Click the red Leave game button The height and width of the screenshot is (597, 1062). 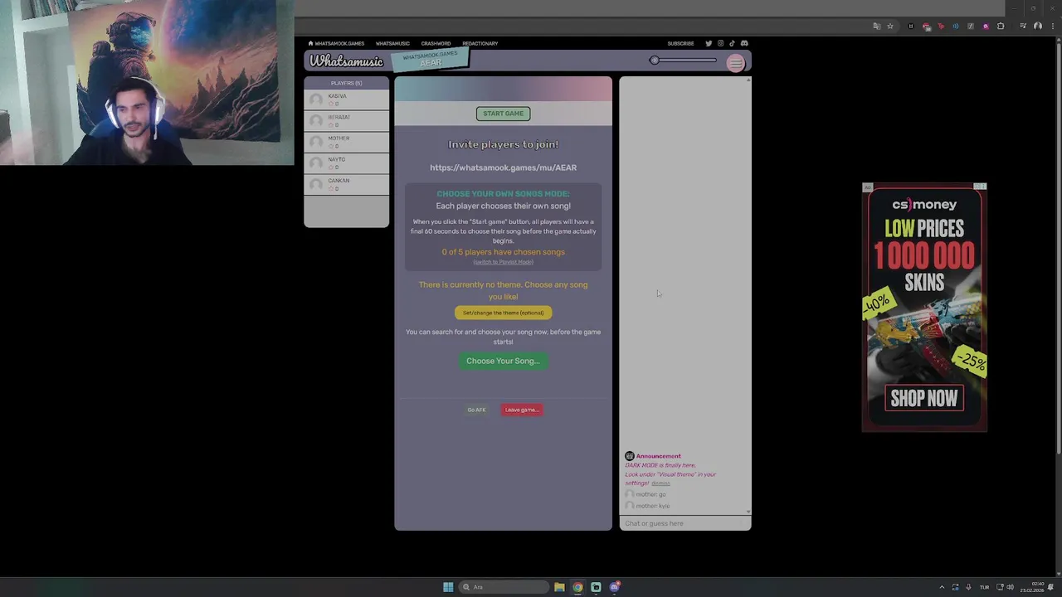click(x=522, y=410)
